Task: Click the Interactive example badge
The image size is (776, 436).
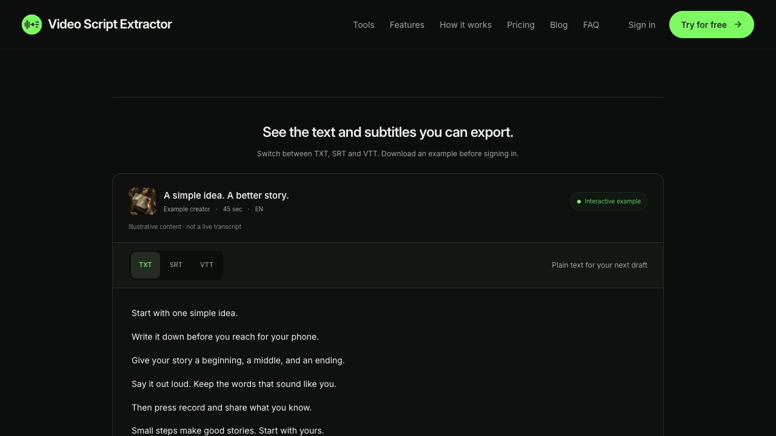Action: tap(609, 202)
